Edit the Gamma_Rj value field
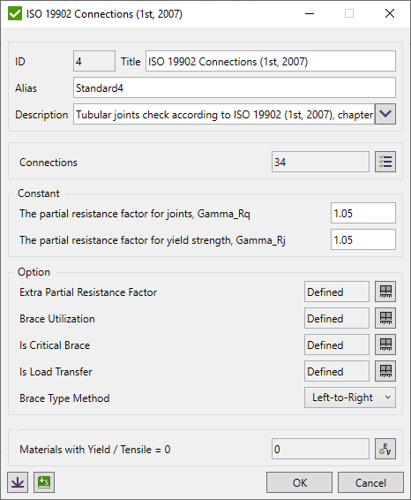The width and height of the screenshot is (411, 500). point(363,239)
